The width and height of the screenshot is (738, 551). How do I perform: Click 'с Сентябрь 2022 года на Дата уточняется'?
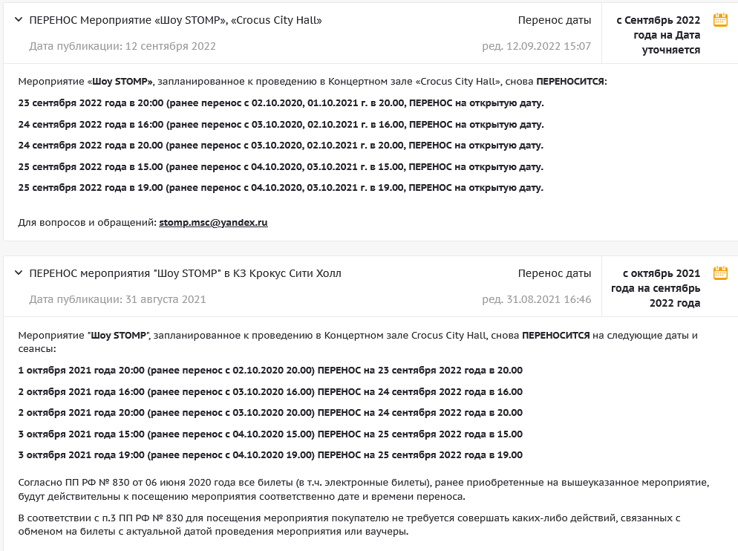[x=659, y=35]
